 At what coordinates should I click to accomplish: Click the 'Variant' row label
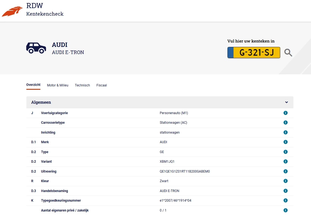(x=46, y=162)
